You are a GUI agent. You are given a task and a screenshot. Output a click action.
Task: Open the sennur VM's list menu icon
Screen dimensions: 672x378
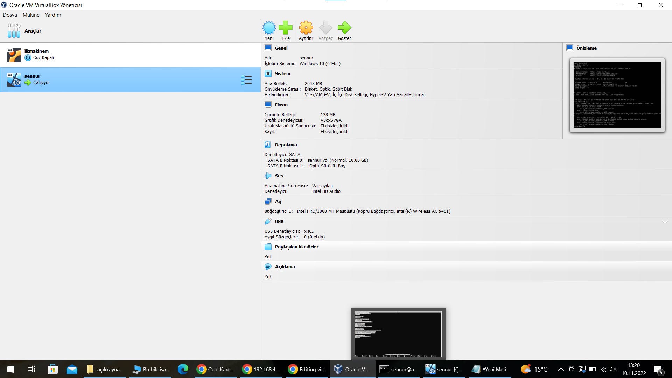(246, 80)
